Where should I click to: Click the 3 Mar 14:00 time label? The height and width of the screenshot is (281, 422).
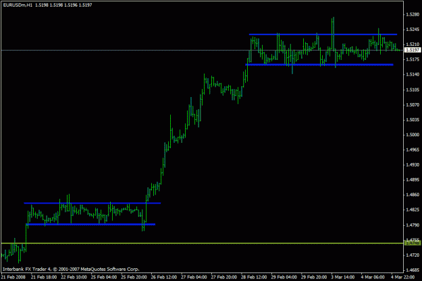coord(343,277)
